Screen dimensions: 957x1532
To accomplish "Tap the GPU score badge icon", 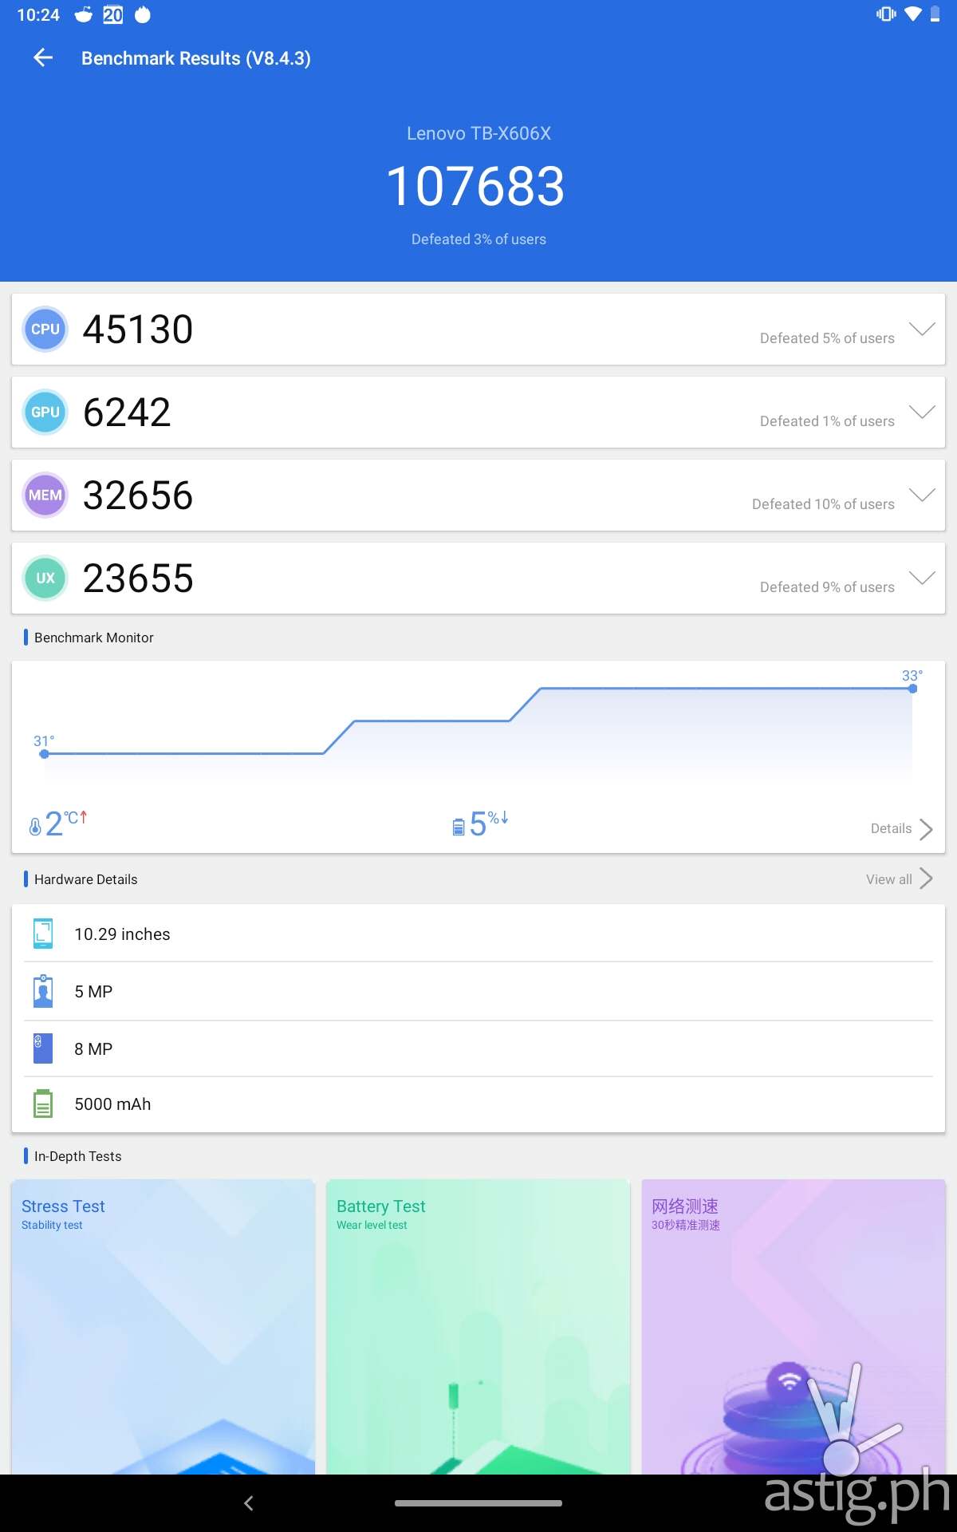I will pyautogui.click(x=45, y=412).
